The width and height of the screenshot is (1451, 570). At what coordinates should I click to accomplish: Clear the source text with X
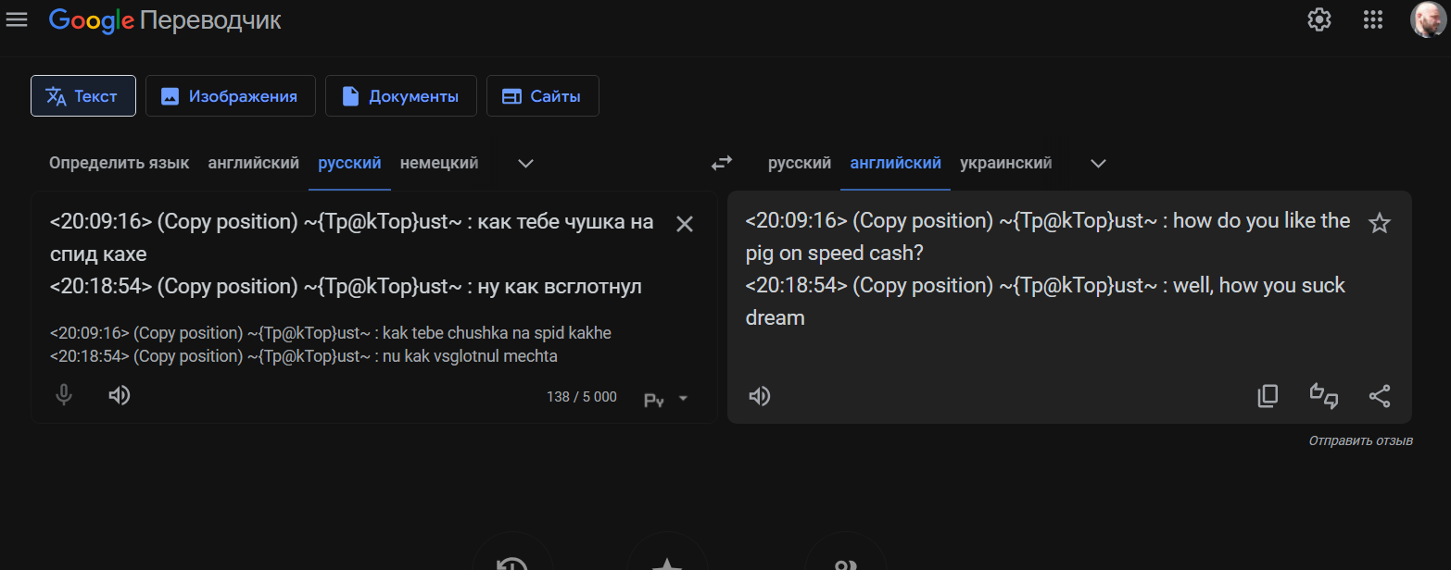(684, 224)
